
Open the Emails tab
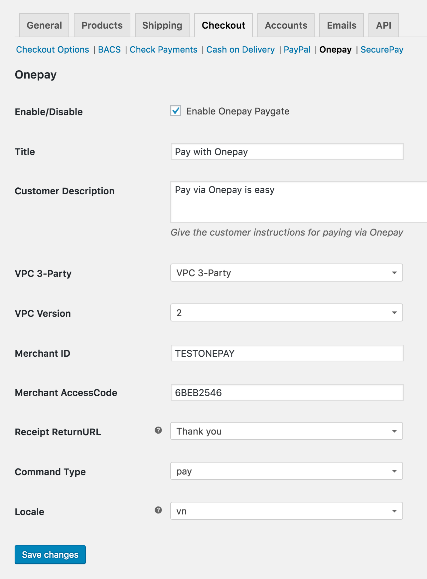point(342,25)
